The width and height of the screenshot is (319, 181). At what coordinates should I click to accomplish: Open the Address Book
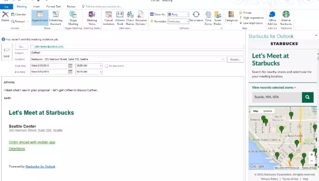click(120, 15)
